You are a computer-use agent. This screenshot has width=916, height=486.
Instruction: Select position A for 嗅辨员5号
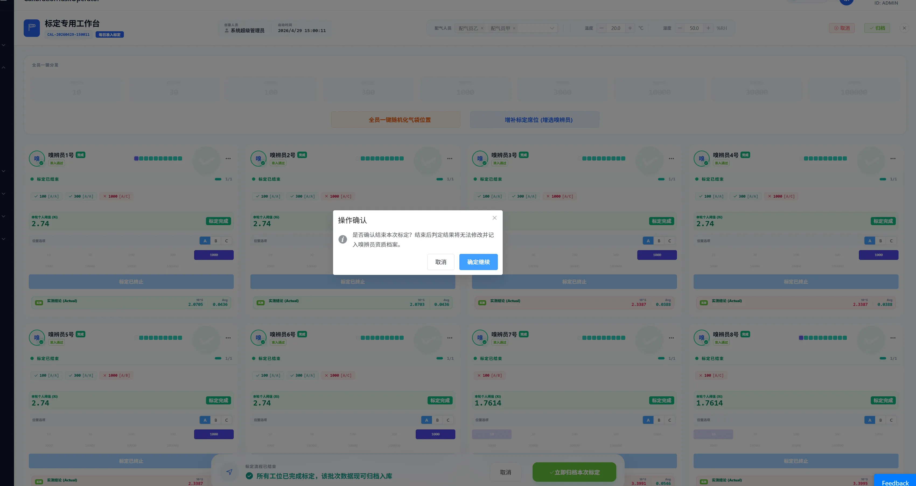[x=205, y=420]
